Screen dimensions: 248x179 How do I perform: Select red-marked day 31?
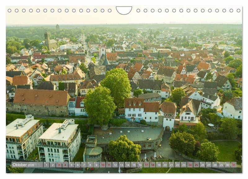(x=233, y=165)
